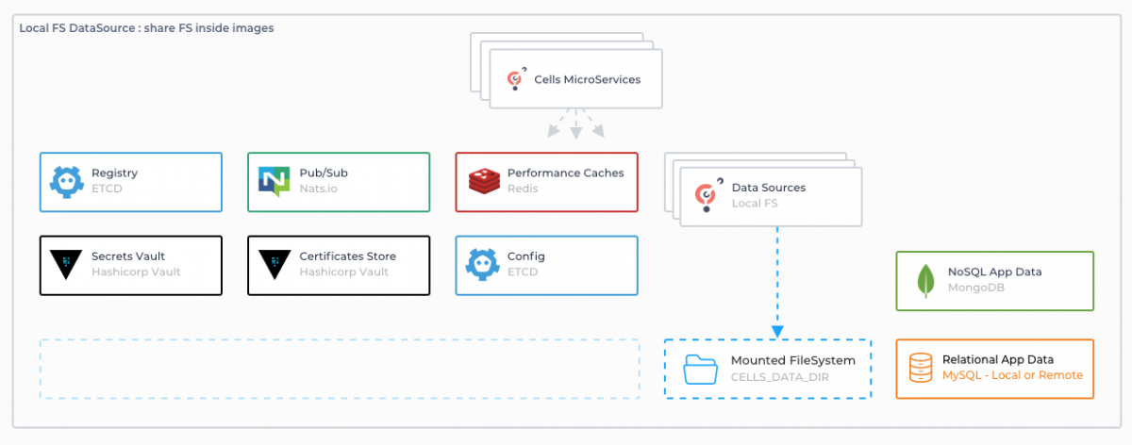
Task: Click the Redis icon in Performance Caches
Action: click(x=483, y=181)
